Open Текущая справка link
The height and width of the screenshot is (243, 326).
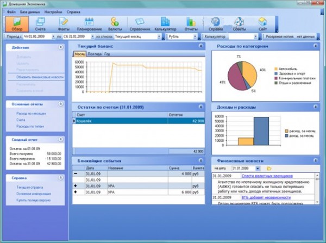[30, 187]
